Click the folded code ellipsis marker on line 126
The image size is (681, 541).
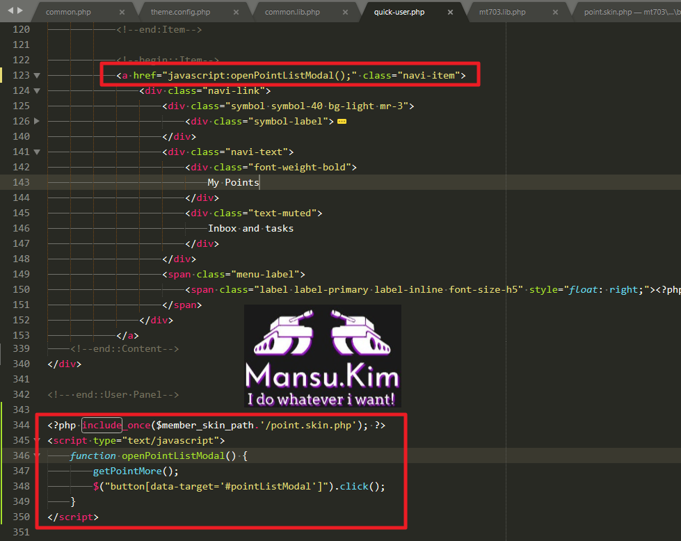[342, 121]
